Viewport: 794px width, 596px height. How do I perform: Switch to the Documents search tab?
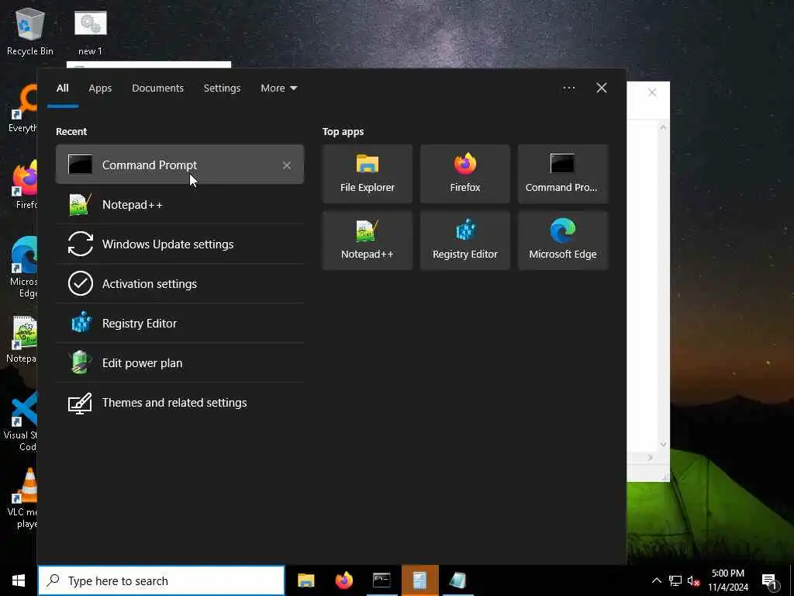(157, 88)
